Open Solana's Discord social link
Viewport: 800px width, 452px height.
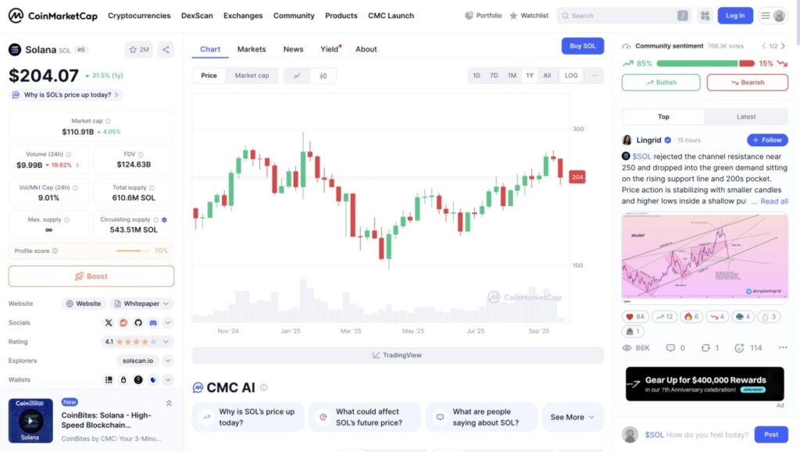153,322
